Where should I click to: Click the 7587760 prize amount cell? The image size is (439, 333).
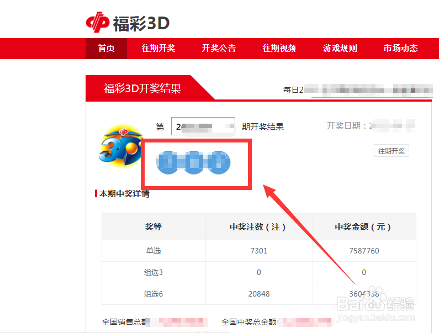tap(364, 251)
